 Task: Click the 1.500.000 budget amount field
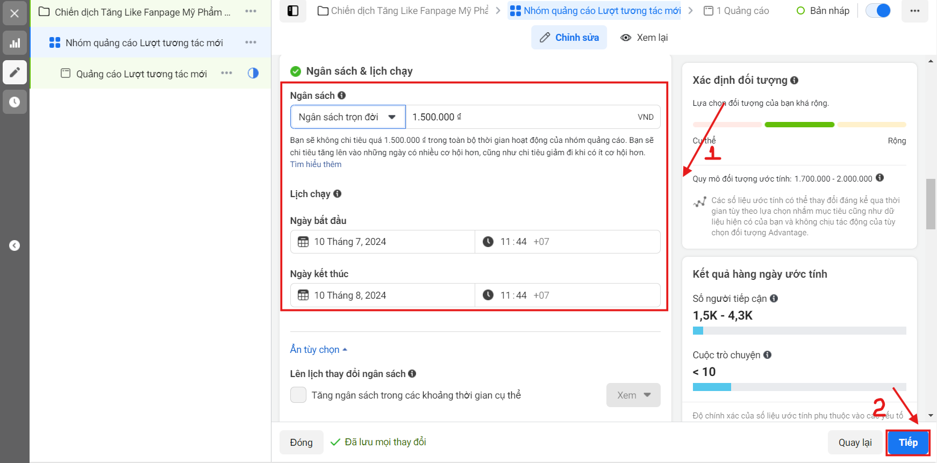click(x=533, y=117)
